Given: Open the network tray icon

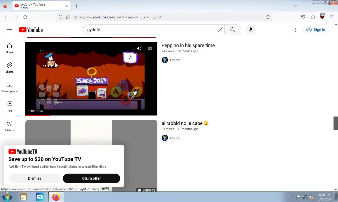Looking at the screenshot, I should click(305, 197).
